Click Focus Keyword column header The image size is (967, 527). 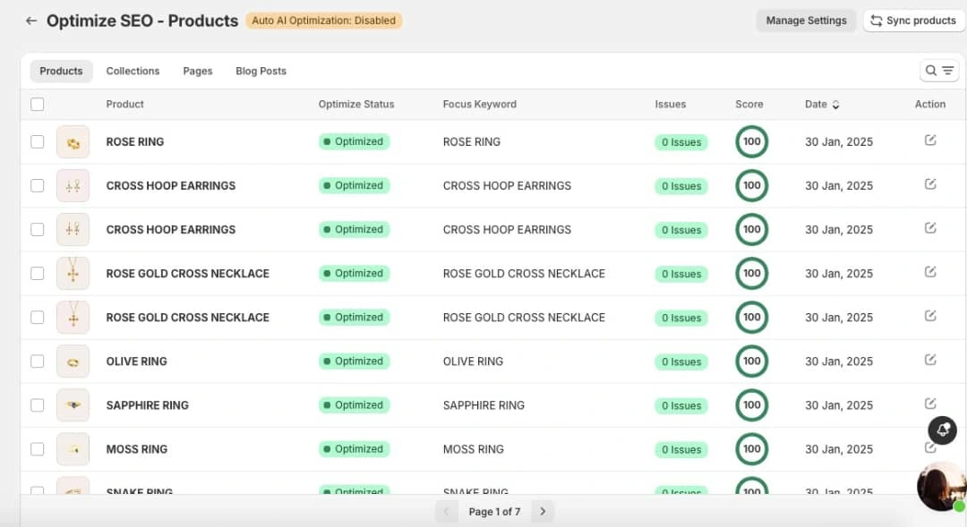(479, 104)
